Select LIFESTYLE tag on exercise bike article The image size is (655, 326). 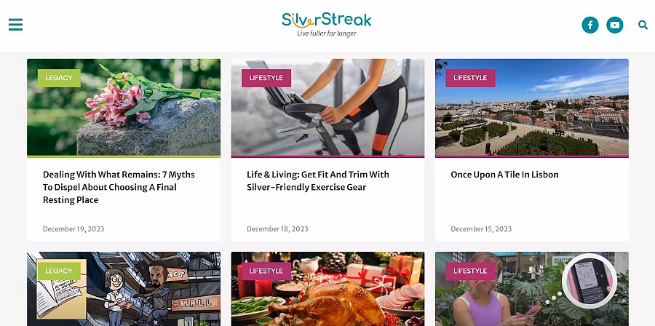coord(266,78)
